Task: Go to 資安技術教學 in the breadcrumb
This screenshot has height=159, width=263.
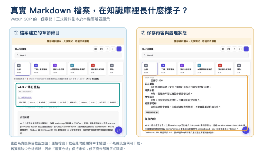Action: tap(19, 79)
